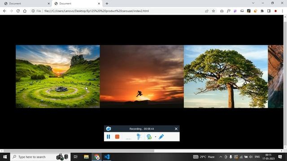Click the large tree image
287x161 pixels.
(x=226, y=76)
